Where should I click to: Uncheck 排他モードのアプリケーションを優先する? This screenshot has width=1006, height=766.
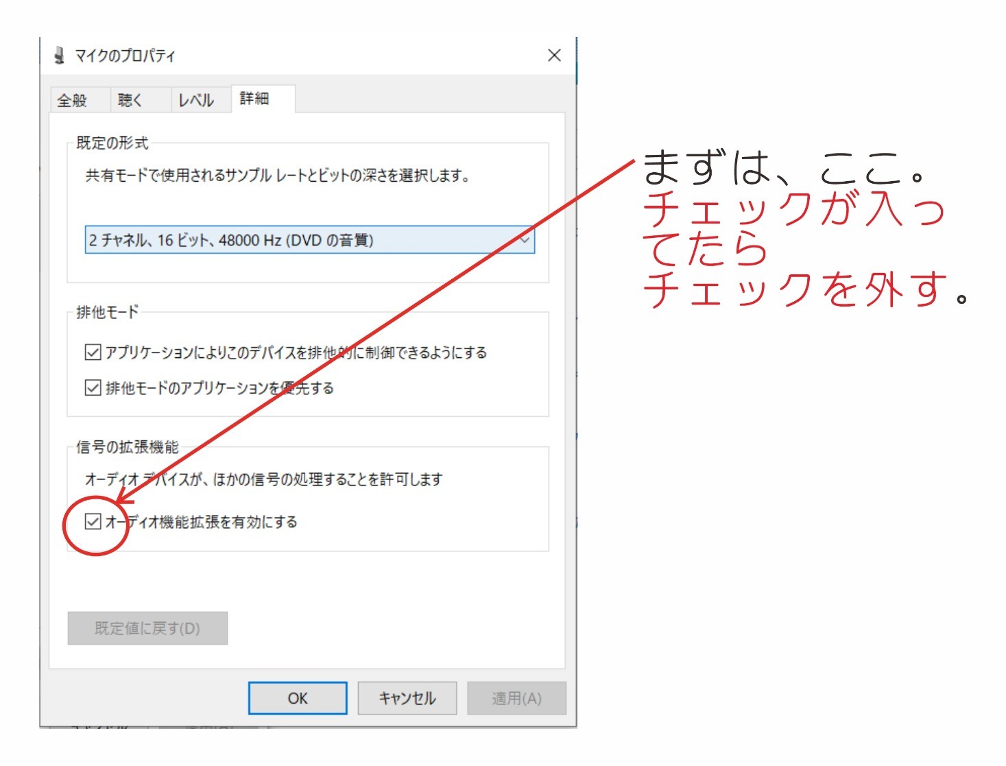pyautogui.click(x=93, y=388)
